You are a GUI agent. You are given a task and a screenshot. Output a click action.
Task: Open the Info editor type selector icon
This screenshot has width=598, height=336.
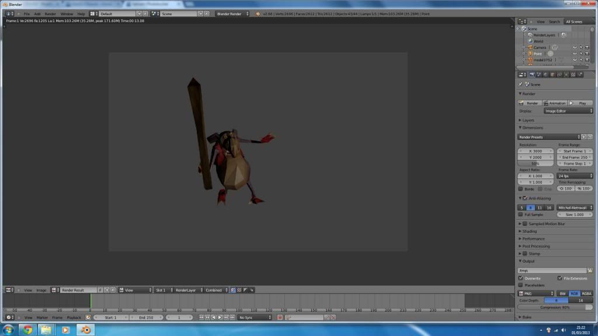pos(9,14)
